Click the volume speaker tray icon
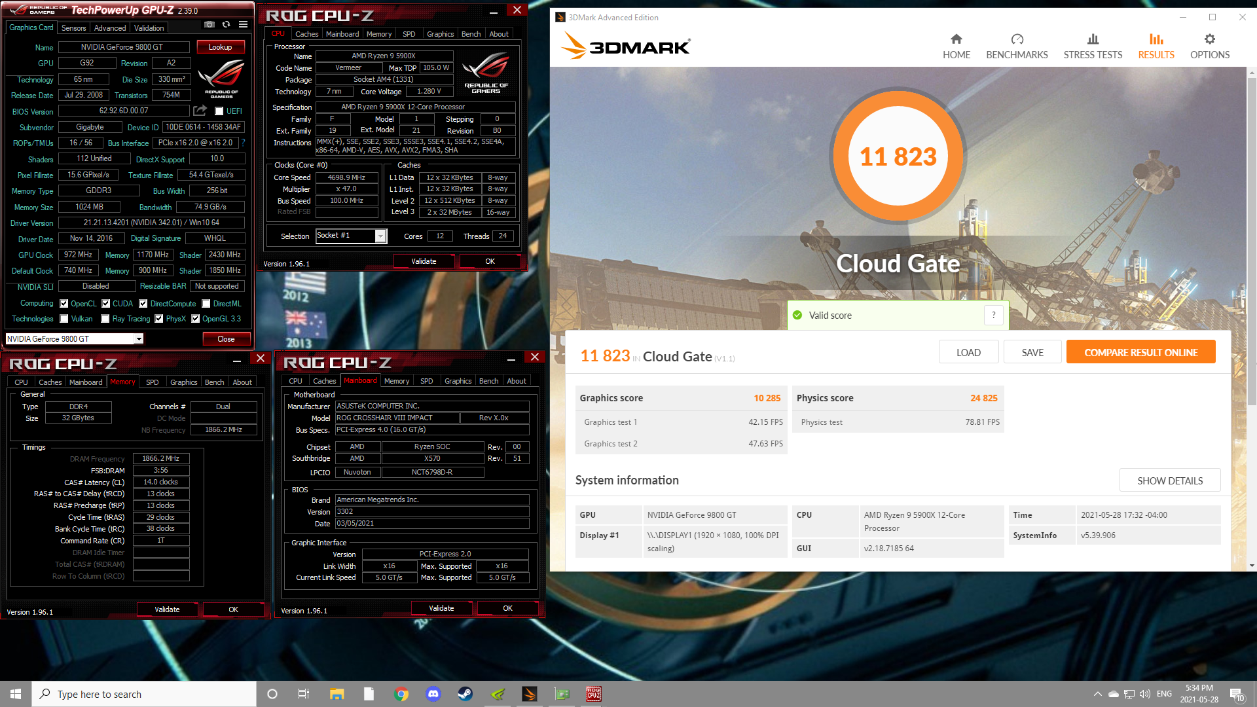 (x=1144, y=694)
